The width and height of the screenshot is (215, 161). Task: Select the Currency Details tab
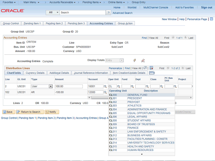pos(35,73)
